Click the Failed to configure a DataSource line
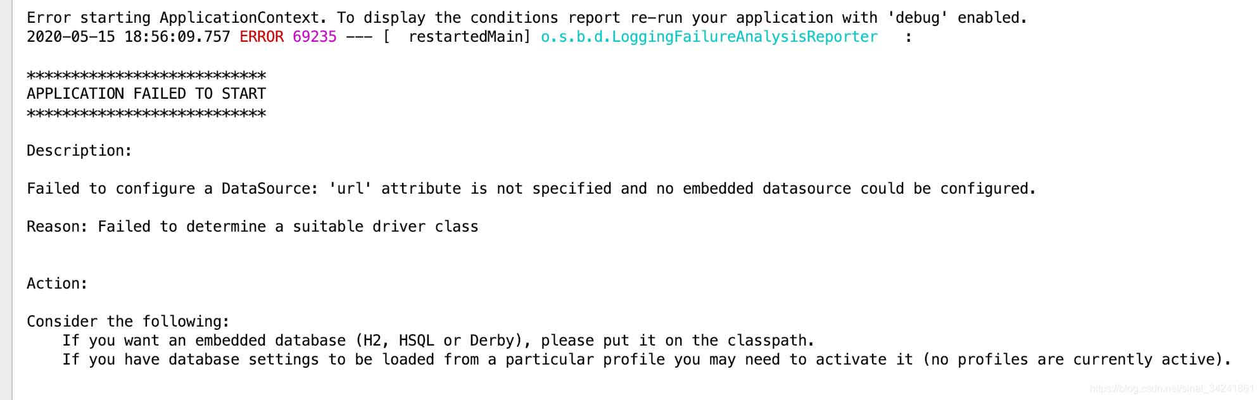Screen dimensions: 1259x400 click(x=531, y=189)
